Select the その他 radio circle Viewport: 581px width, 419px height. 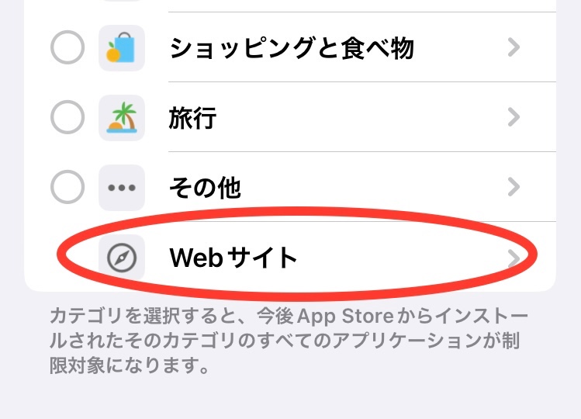click(x=67, y=187)
